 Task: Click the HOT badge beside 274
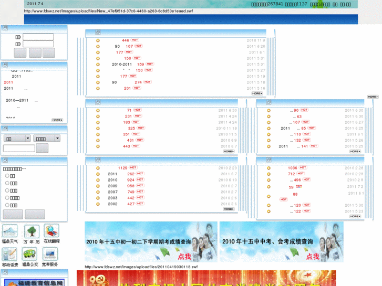(x=148, y=82)
